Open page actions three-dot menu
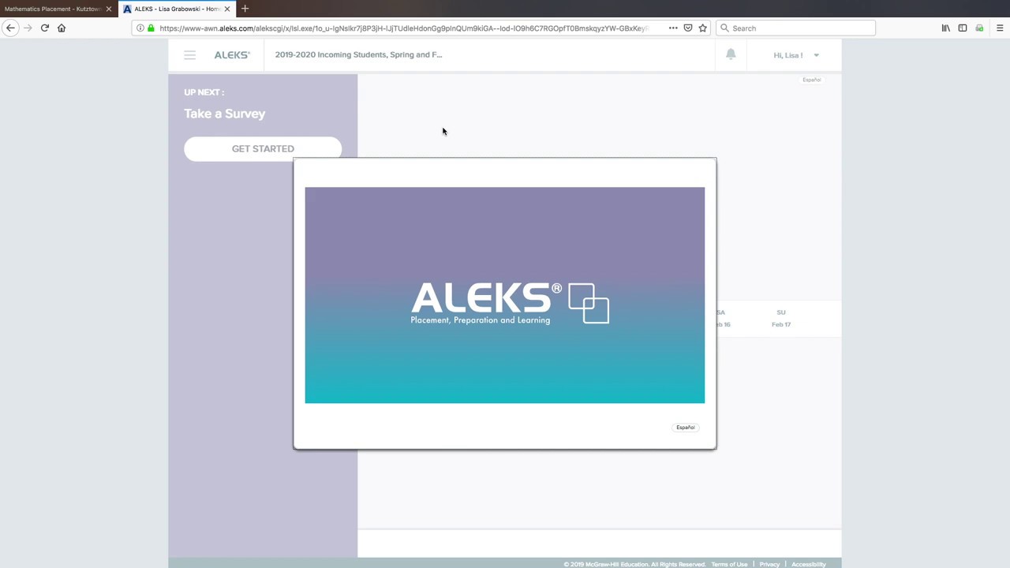Viewport: 1010px width, 568px height. 673,28
